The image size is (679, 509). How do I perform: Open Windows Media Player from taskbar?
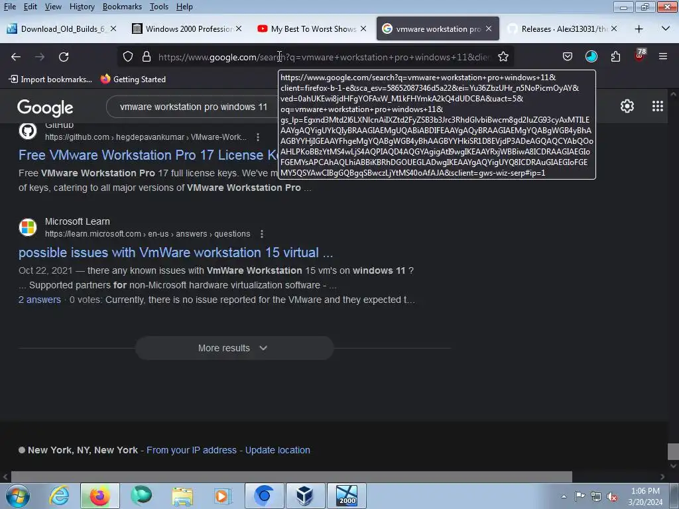point(223,496)
